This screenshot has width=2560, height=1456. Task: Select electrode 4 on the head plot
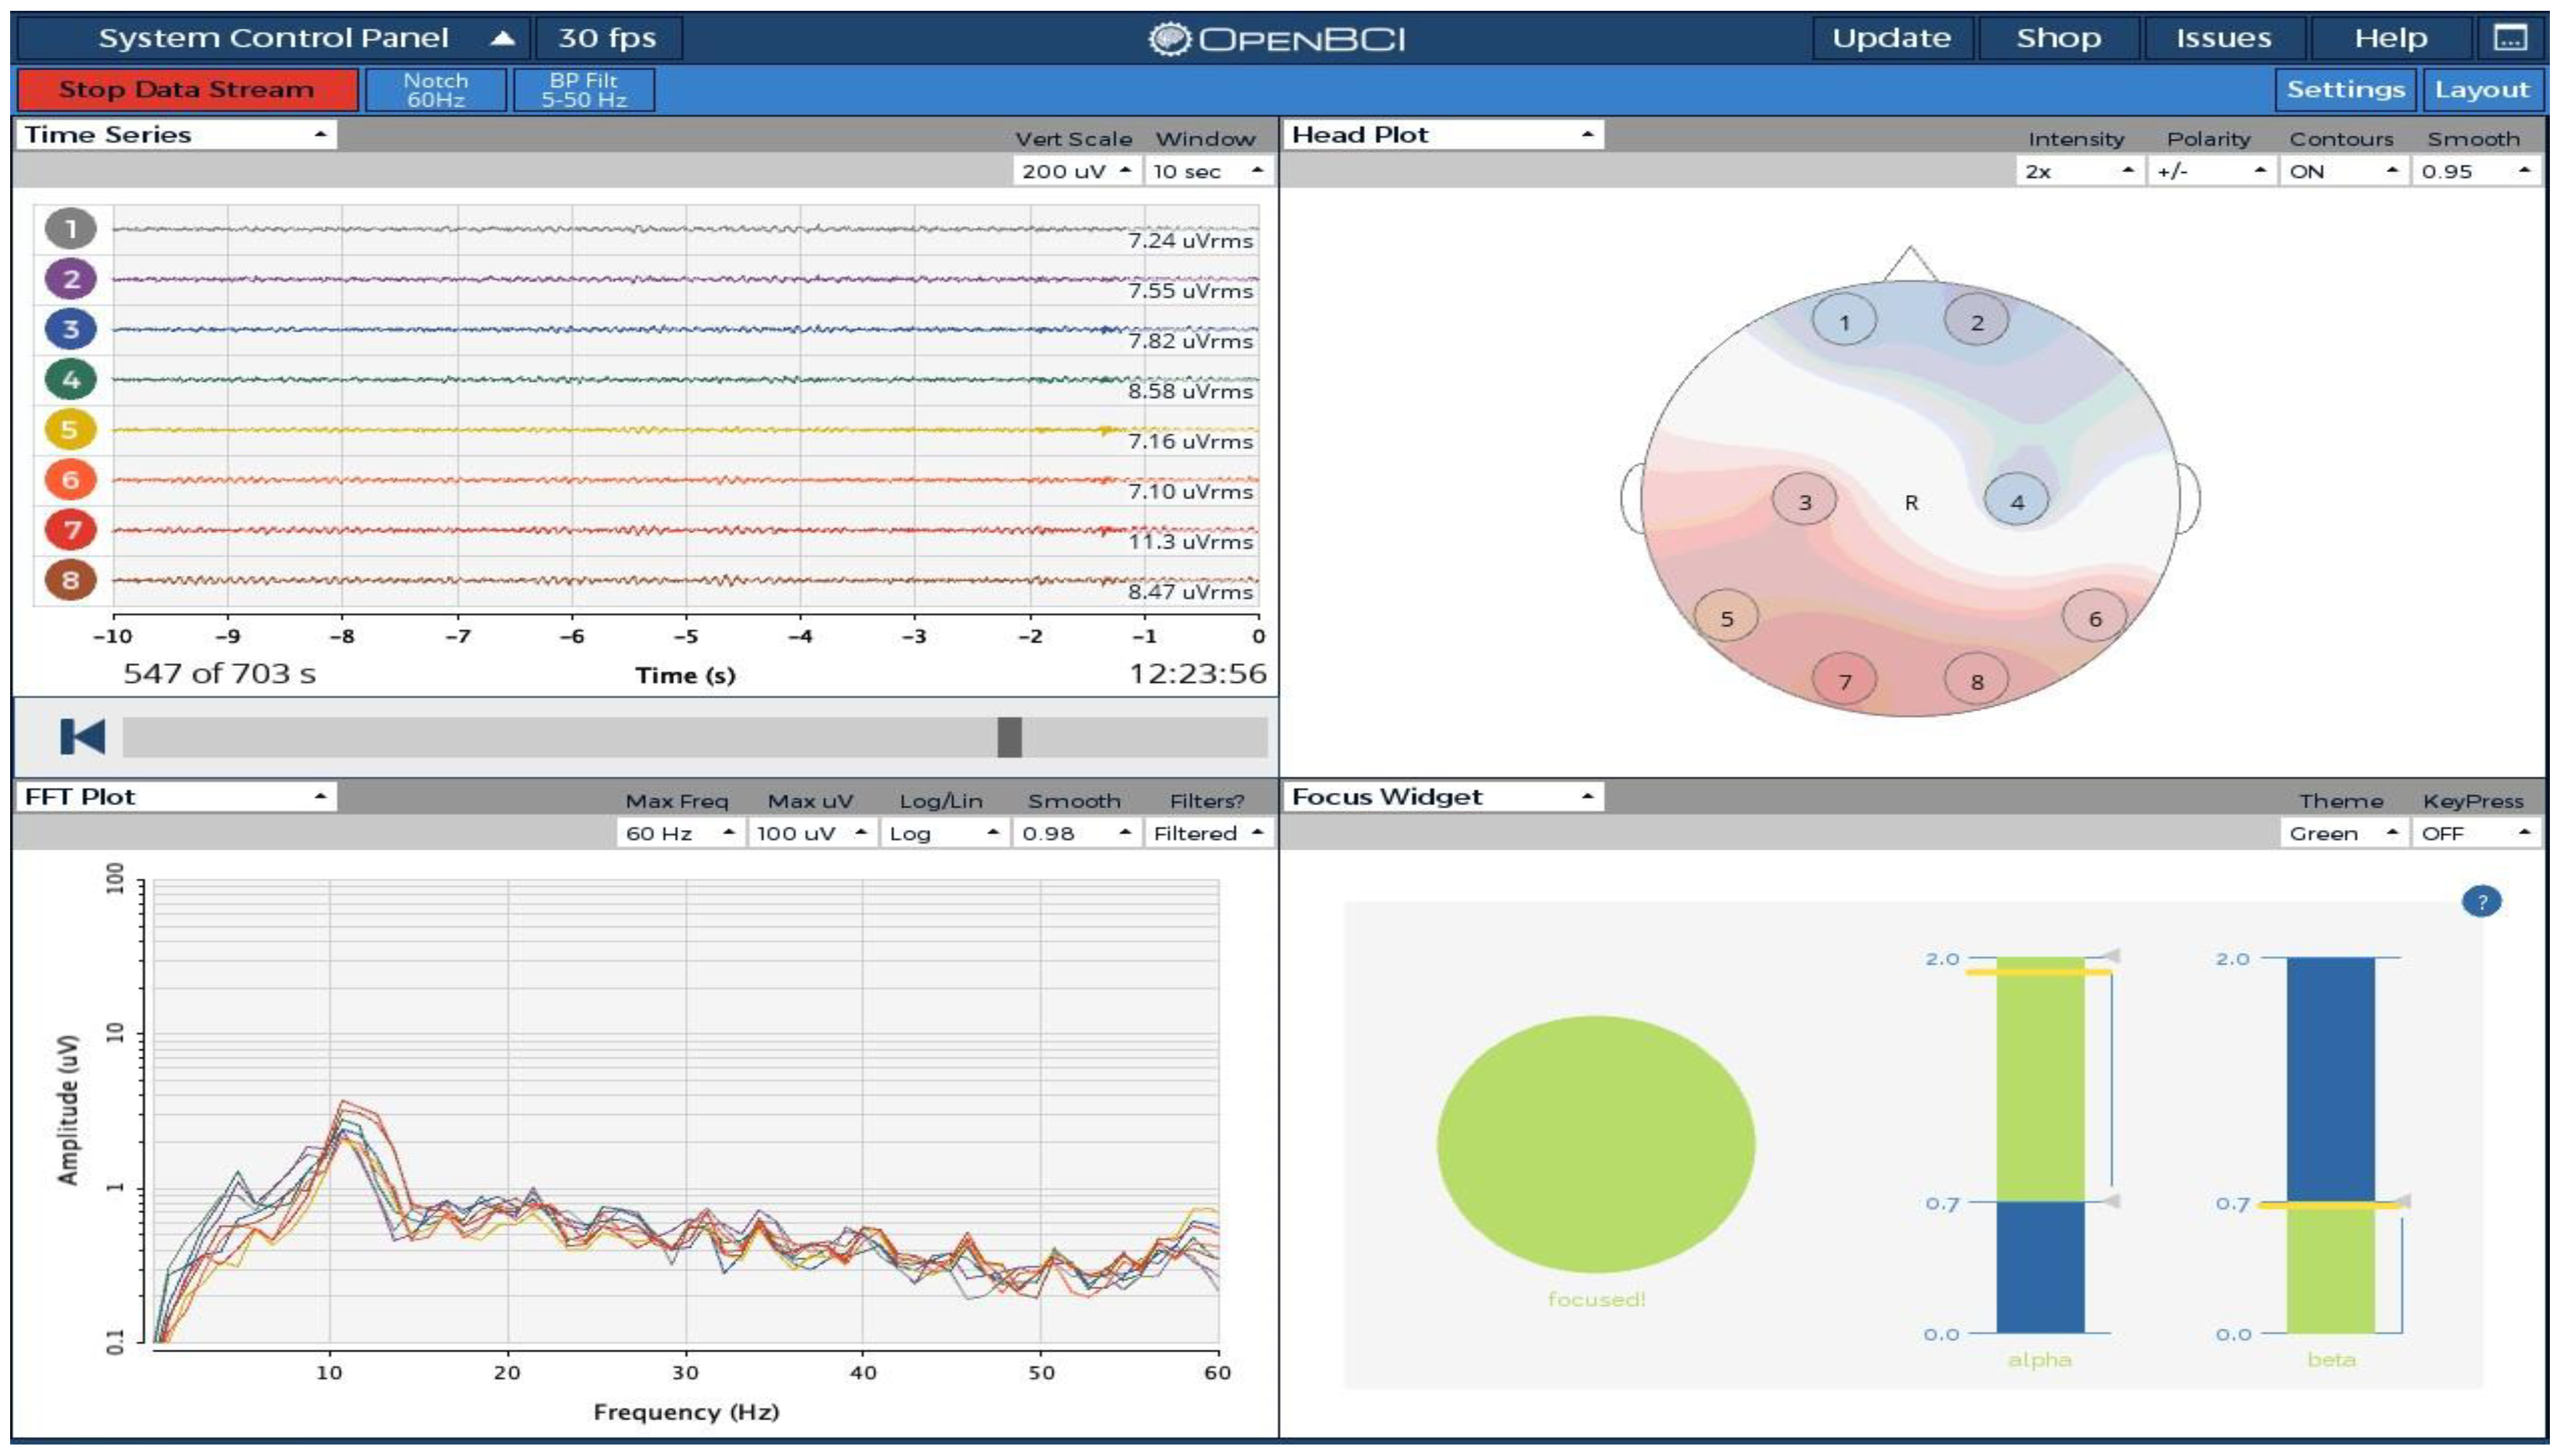click(x=2016, y=501)
